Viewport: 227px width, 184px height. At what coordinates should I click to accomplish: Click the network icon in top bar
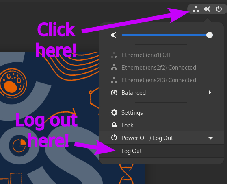coord(196,9)
